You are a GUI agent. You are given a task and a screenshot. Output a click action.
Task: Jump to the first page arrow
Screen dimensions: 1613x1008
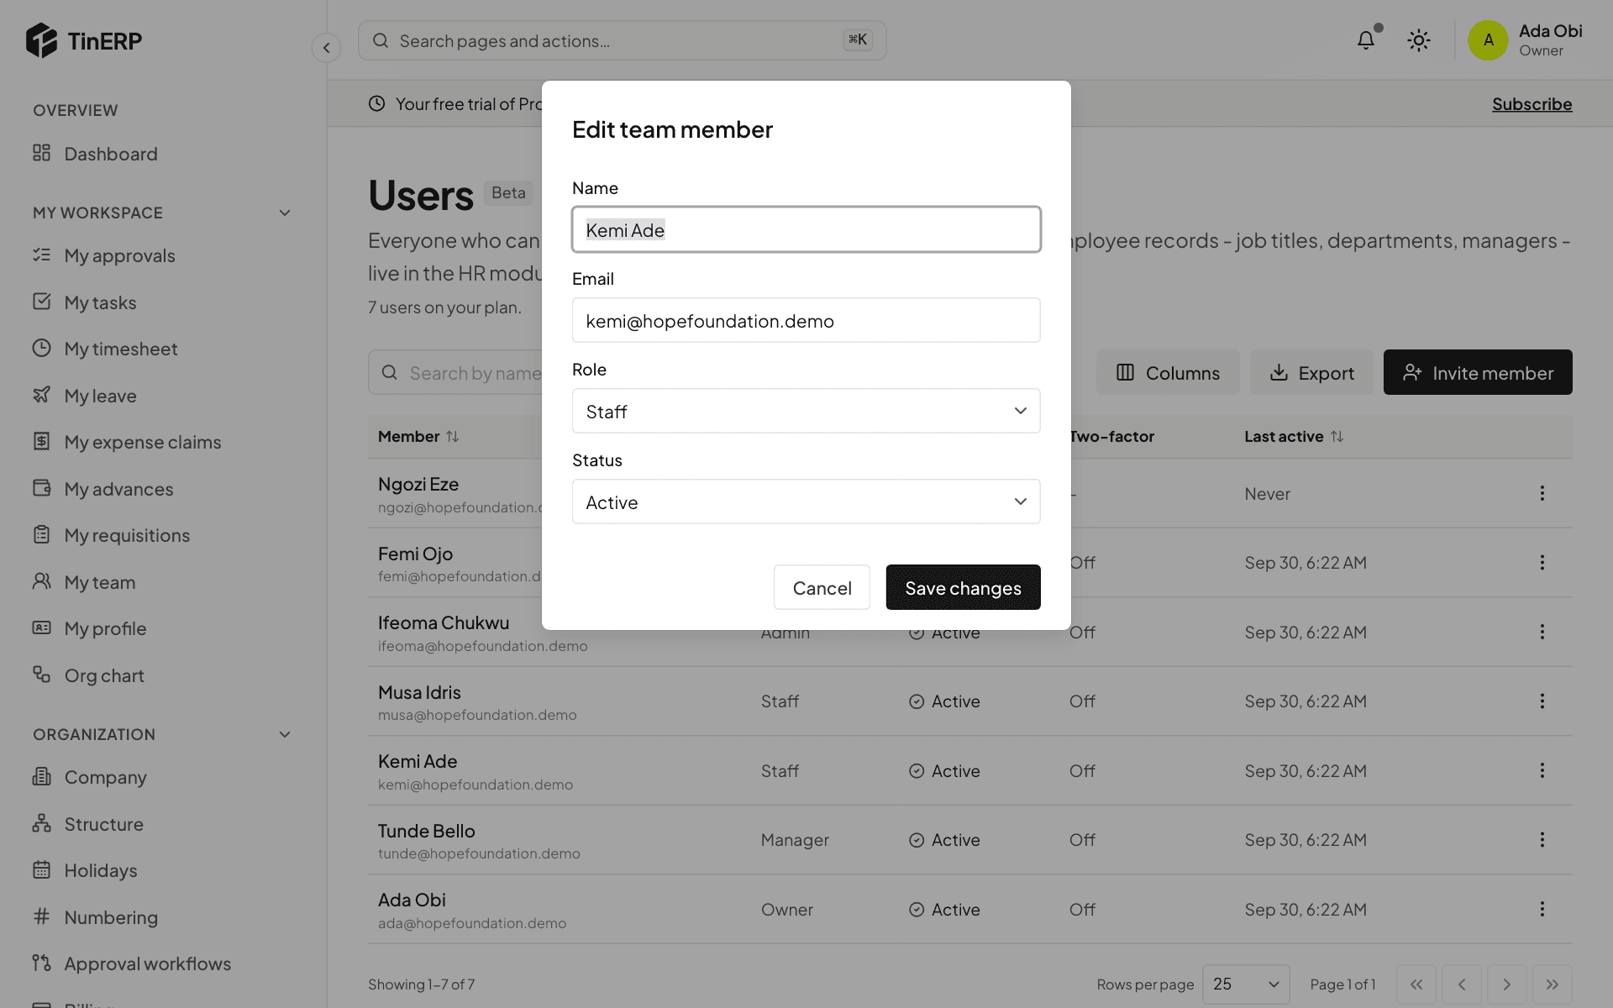click(x=1416, y=984)
